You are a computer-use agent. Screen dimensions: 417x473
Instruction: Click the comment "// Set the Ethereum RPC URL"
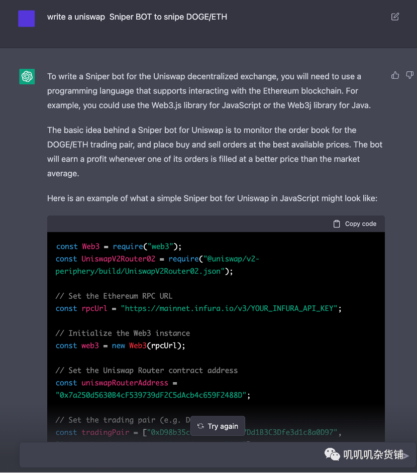point(114,296)
